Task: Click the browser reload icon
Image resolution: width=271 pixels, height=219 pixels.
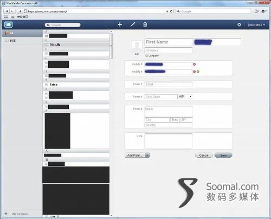Action: (171, 11)
